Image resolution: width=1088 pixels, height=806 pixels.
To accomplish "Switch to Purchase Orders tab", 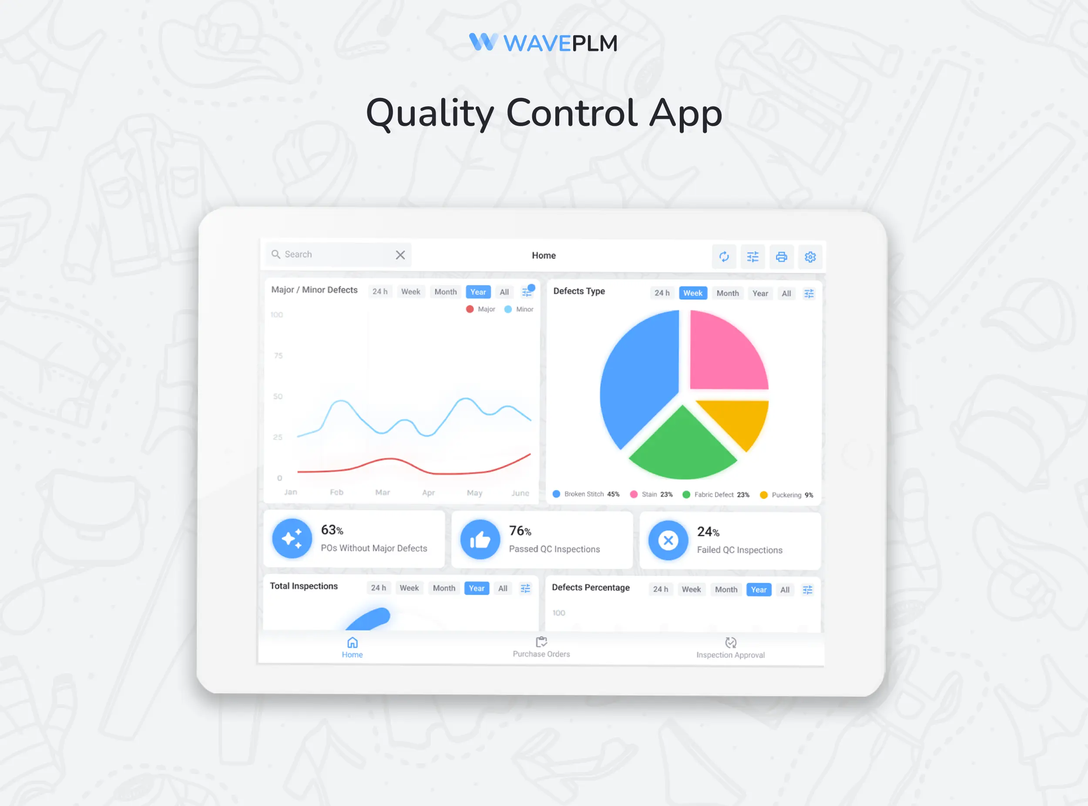I will coord(542,648).
